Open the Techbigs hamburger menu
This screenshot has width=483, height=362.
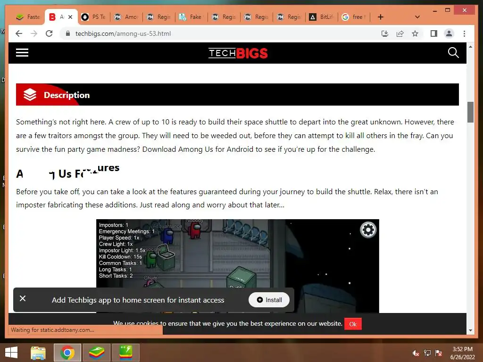[22, 53]
